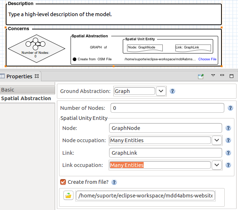Screen dimensions: 238x210
Task: Click the new property sheet toolbar icon
Action: point(201,76)
